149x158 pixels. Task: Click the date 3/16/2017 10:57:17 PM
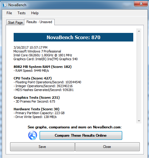30,47
